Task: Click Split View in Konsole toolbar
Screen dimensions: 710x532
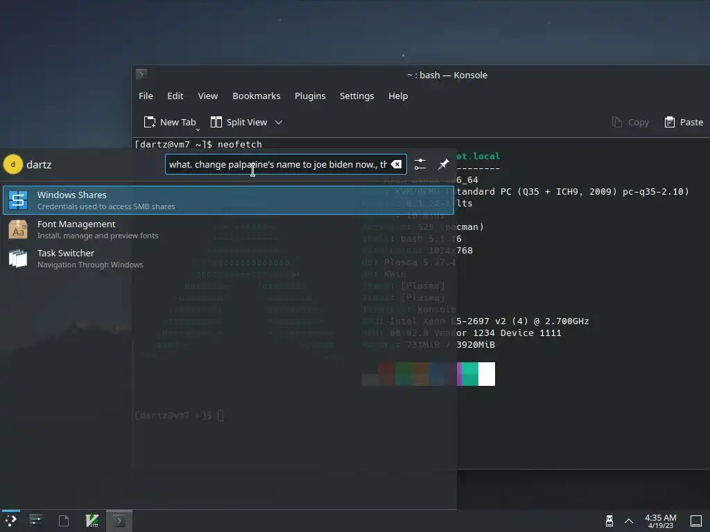Action: 239,122
